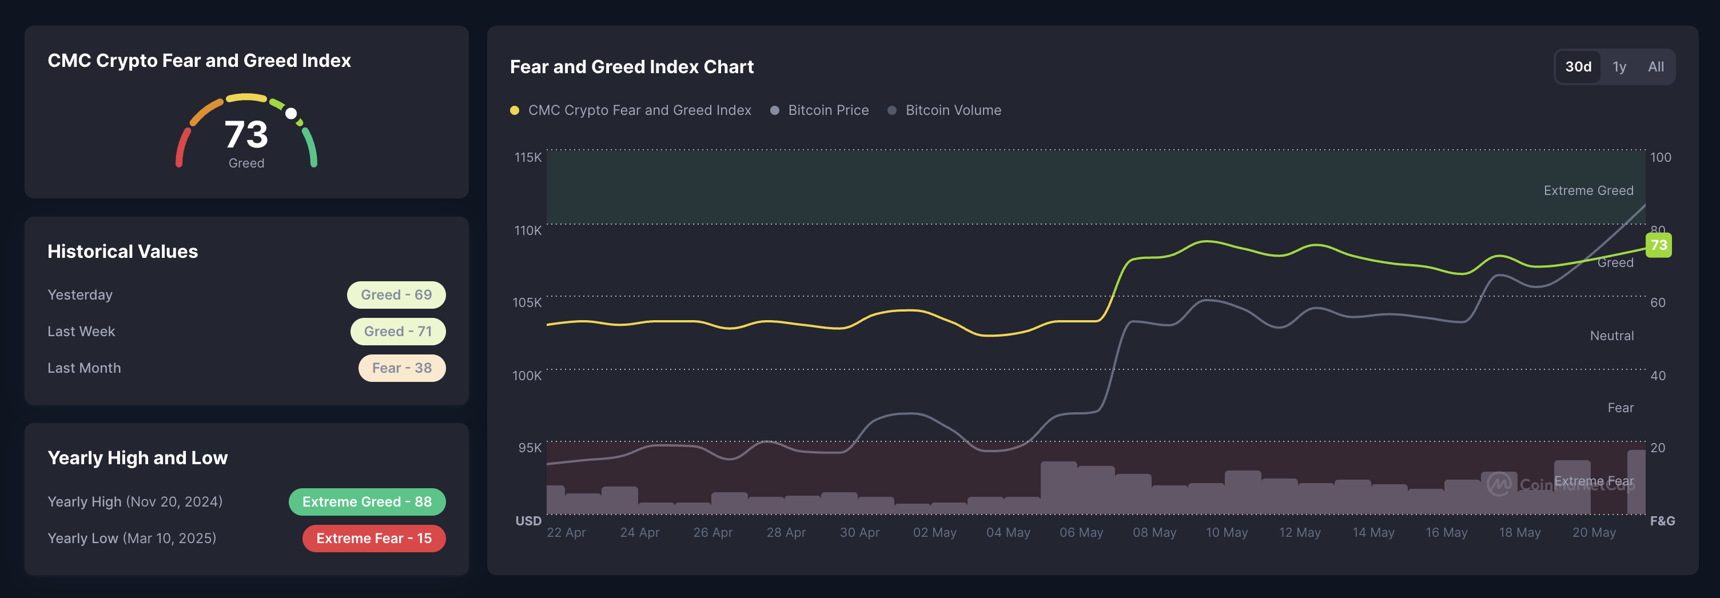Click the Extreme Greed - 88 badge
The image size is (1720, 598).
click(367, 502)
